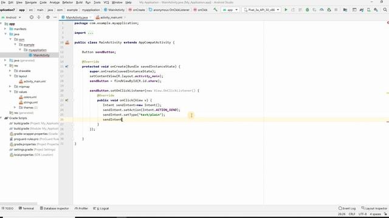This screenshot has width=389, height=218.
Task: Collapse the java folder arrow
Action: (x=5, y=34)
